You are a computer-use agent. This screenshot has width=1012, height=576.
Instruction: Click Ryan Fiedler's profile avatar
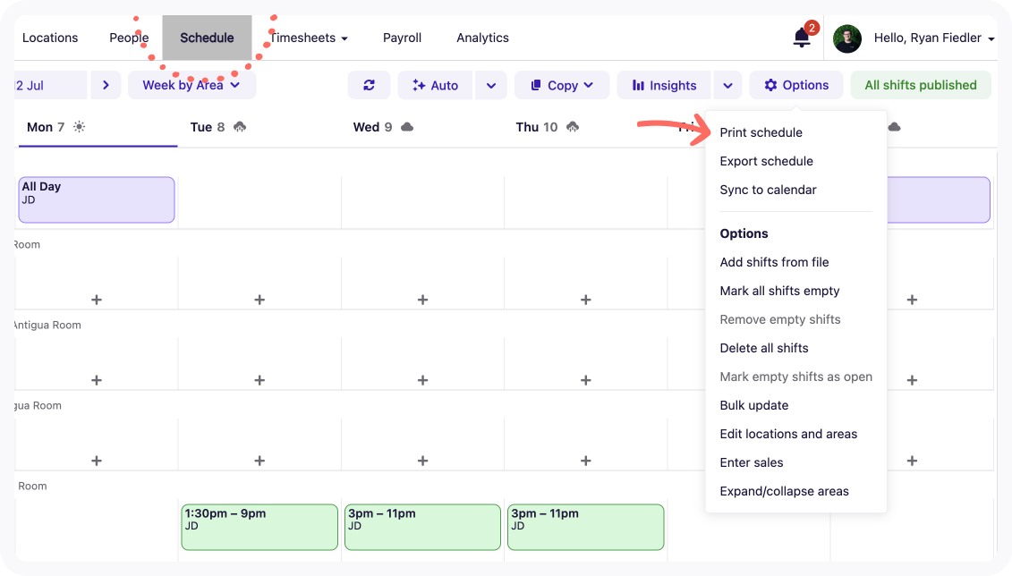click(846, 38)
